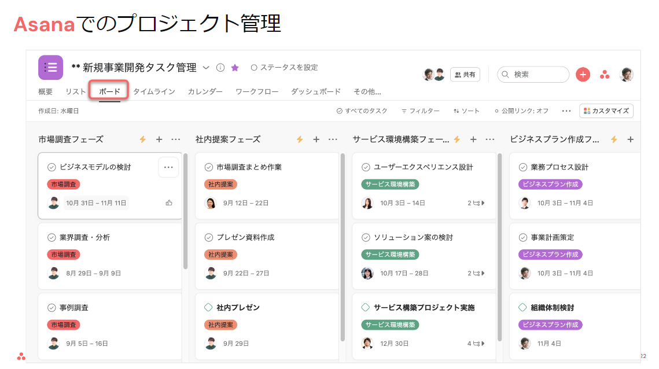Open toolbar more options ellipsis
The height and width of the screenshot is (369, 659).
point(566,111)
